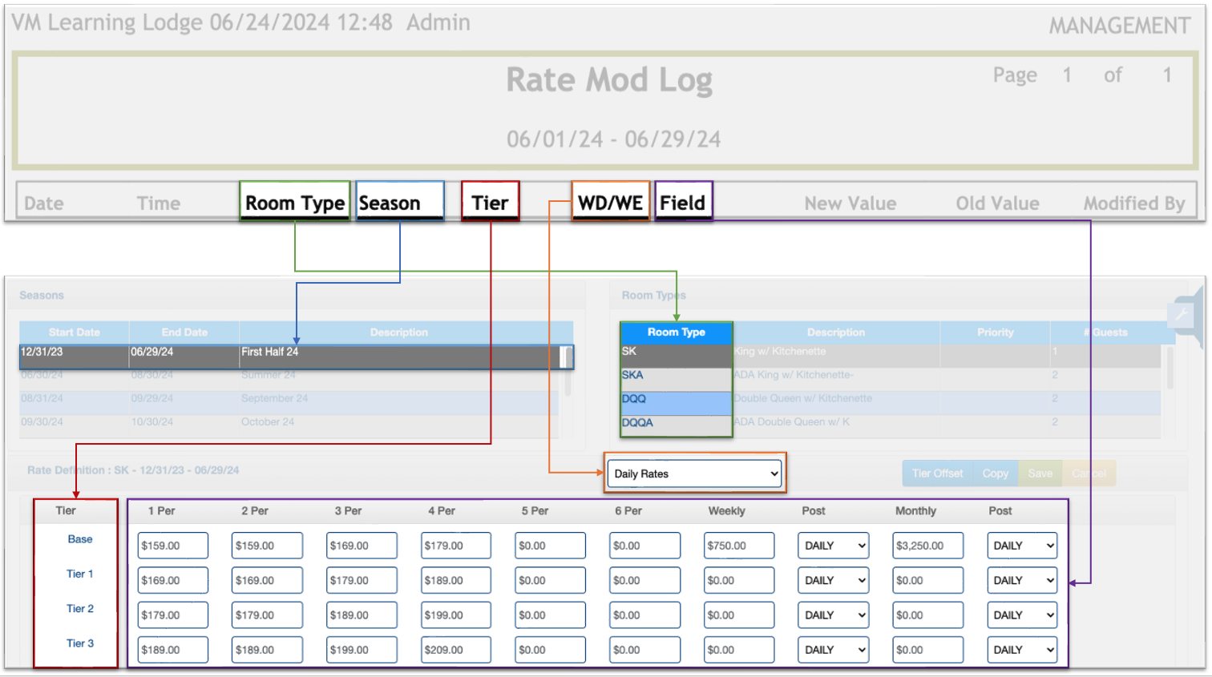Select the Summer 24 season row
The image size is (1212, 677).
point(289,375)
